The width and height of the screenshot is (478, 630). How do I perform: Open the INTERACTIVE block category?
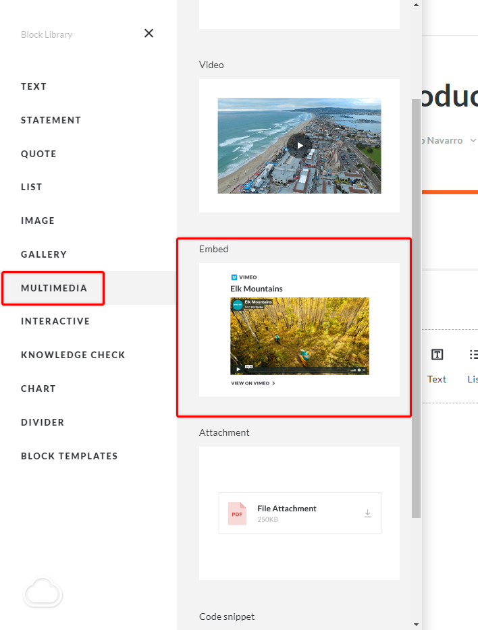[x=55, y=321]
